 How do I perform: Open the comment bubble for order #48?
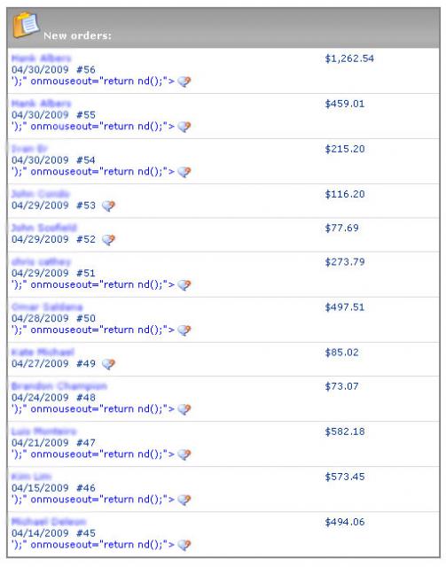click(184, 409)
